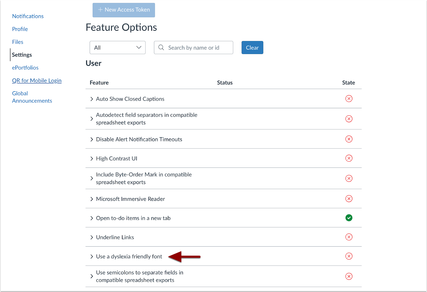This screenshot has height=292, width=427.
Task: Click the green check icon for Open to-do items
Action: (x=349, y=218)
